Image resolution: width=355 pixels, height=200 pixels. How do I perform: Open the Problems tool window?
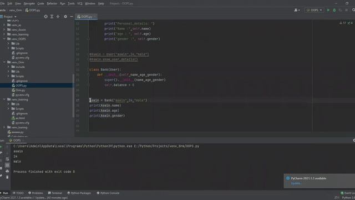(35, 193)
